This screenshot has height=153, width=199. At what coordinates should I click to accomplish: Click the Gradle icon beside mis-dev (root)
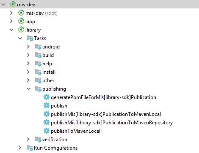(21, 13)
